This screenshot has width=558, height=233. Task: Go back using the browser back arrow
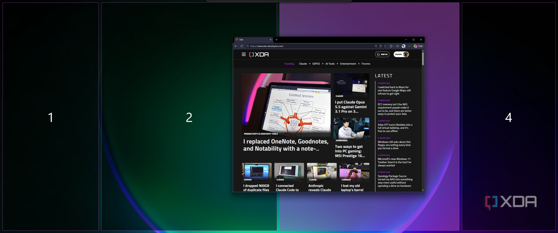[236, 46]
